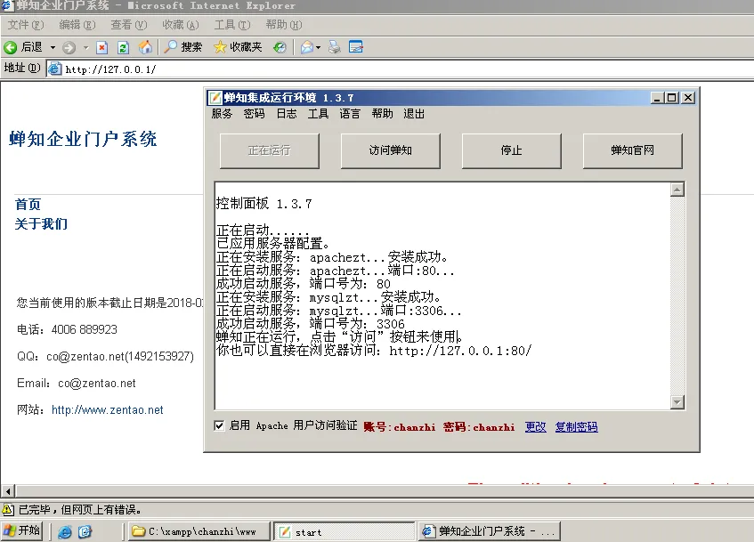
Task: Click the IE Refresh page icon
Action: pyautogui.click(x=124, y=47)
